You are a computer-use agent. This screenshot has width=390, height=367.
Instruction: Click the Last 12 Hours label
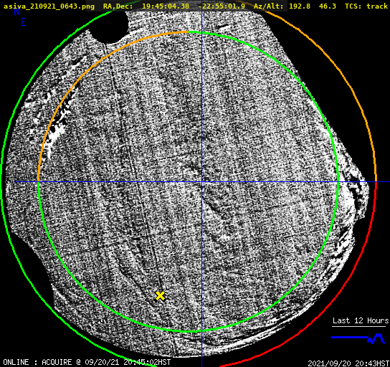point(361,320)
